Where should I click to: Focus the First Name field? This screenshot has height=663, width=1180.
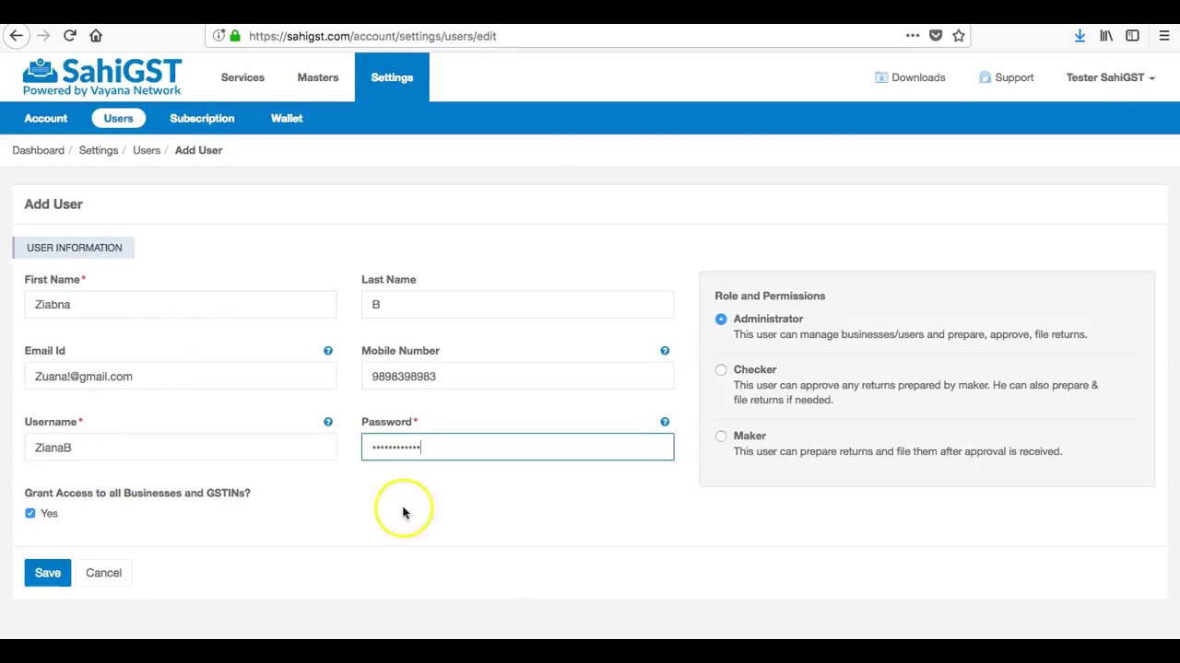[x=181, y=305]
